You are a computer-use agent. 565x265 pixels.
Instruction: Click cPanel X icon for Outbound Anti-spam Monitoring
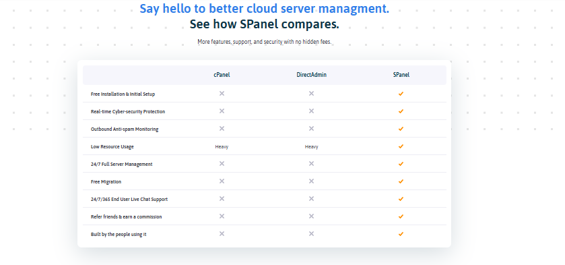(x=222, y=129)
